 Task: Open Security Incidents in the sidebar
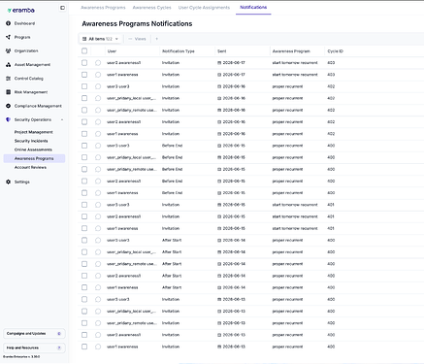click(x=31, y=141)
